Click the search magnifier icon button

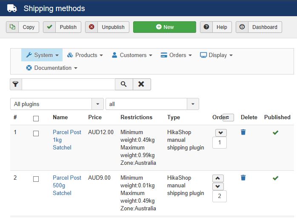124,84
